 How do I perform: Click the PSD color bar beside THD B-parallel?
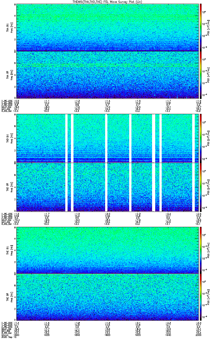[x=201, y=187]
